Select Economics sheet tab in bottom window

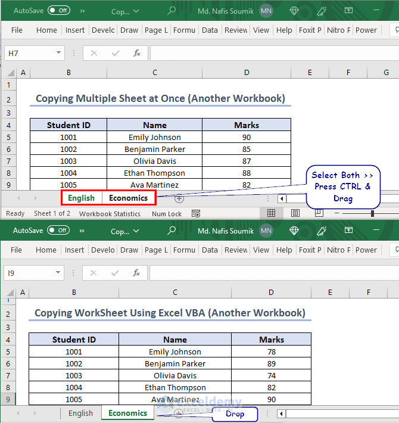[x=128, y=413]
